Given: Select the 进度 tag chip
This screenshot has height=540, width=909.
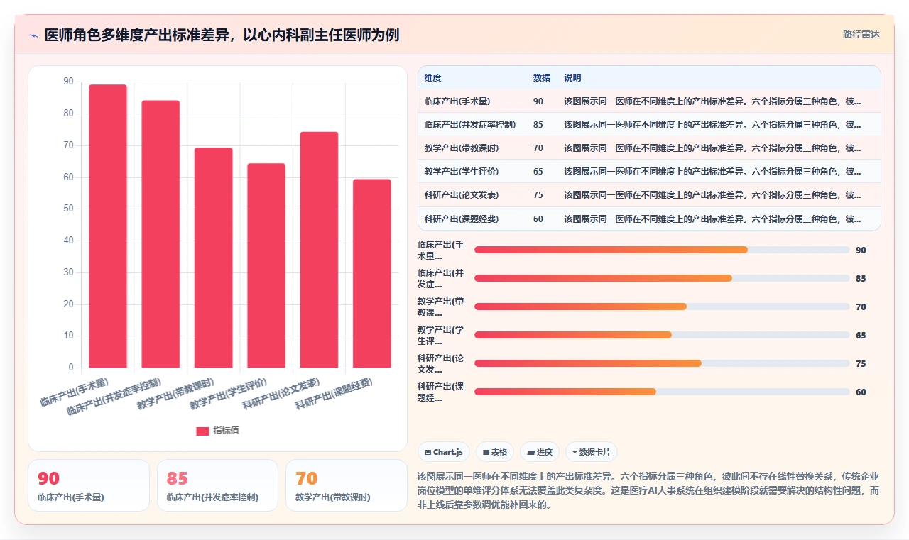Looking at the screenshot, I should pos(540,452).
